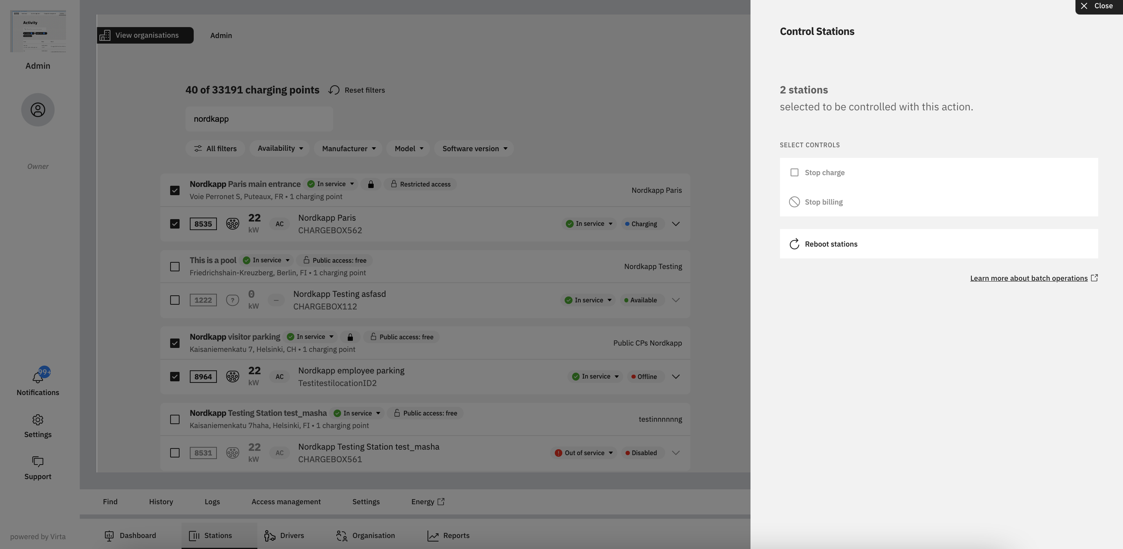Open Learn more about batch operations link

coord(1029,278)
